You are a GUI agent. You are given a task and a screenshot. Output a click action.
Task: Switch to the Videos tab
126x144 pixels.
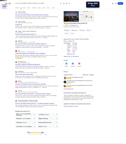tap(44, 8)
